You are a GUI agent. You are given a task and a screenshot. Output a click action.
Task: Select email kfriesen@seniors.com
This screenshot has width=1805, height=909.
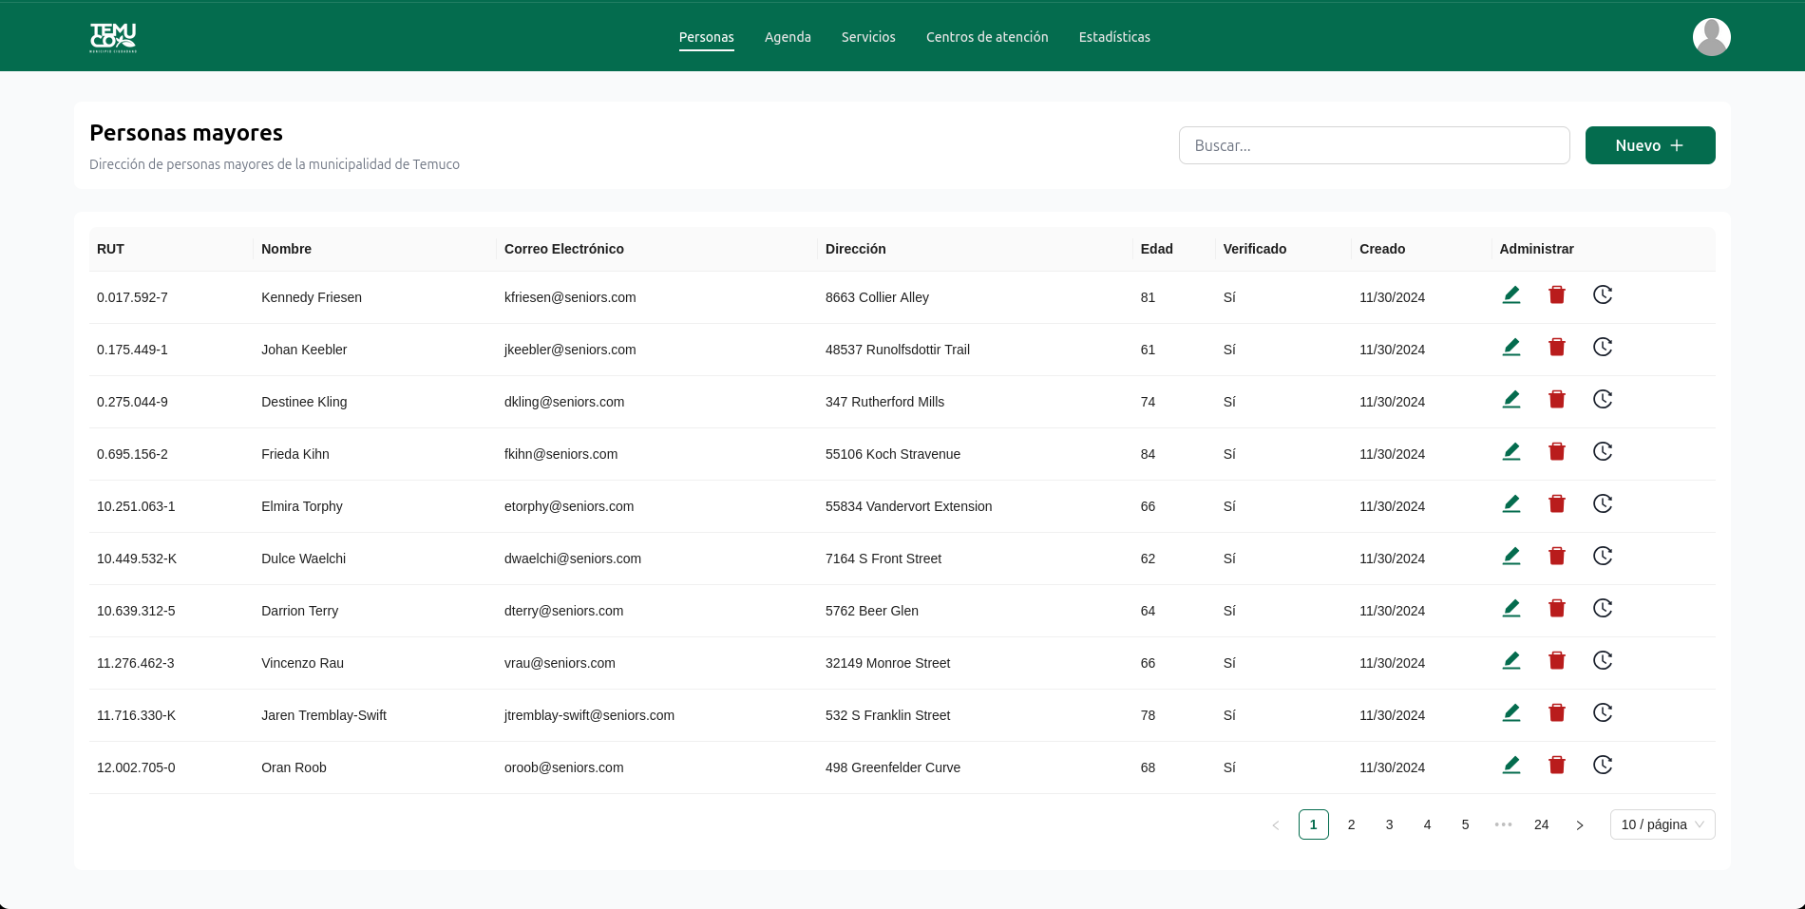[x=570, y=297]
